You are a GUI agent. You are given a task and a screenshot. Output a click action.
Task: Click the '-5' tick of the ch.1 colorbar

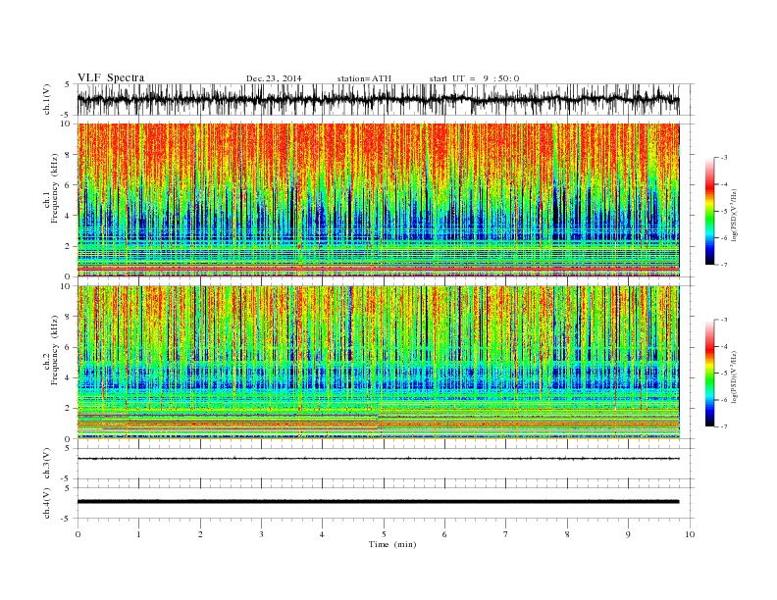(x=724, y=212)
